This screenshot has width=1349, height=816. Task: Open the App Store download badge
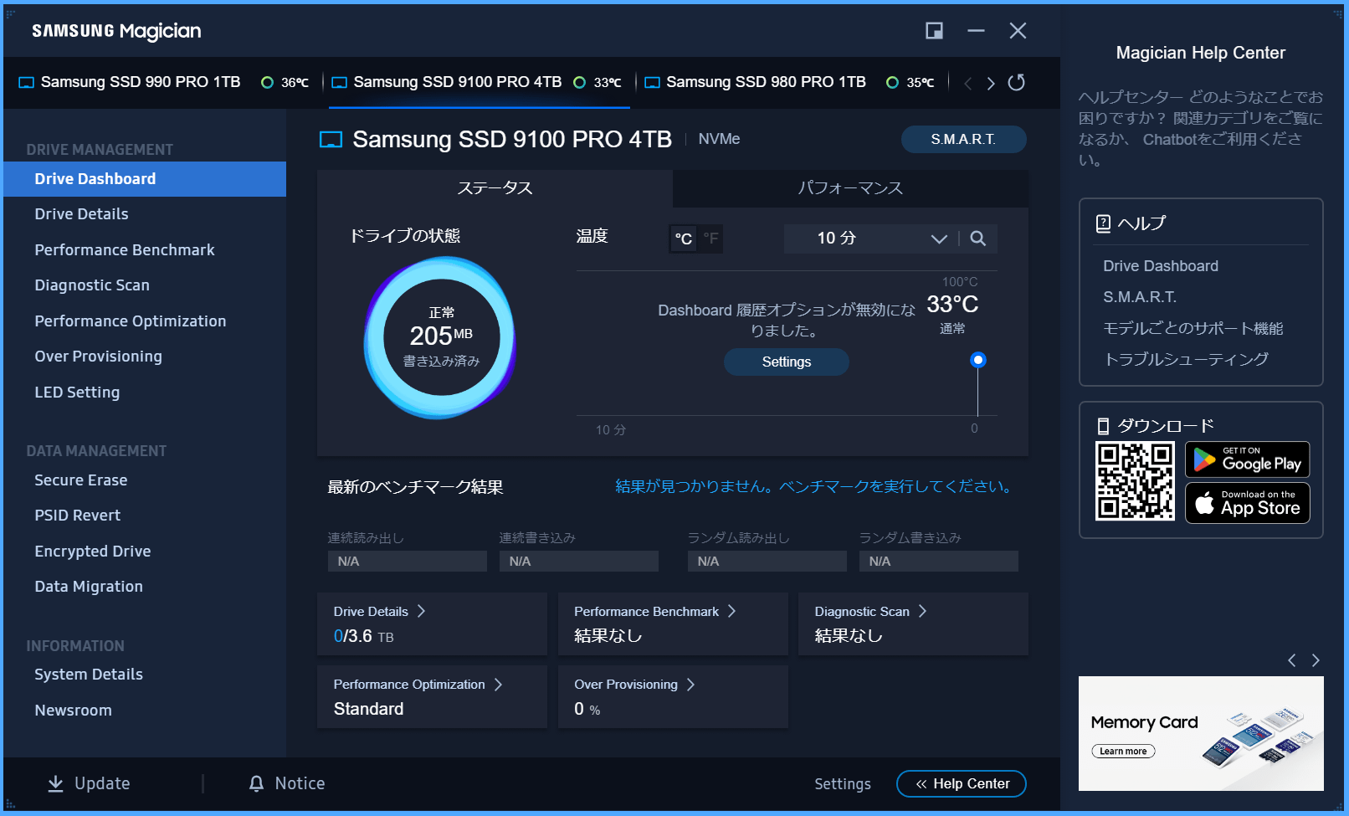pos(1247,503)
